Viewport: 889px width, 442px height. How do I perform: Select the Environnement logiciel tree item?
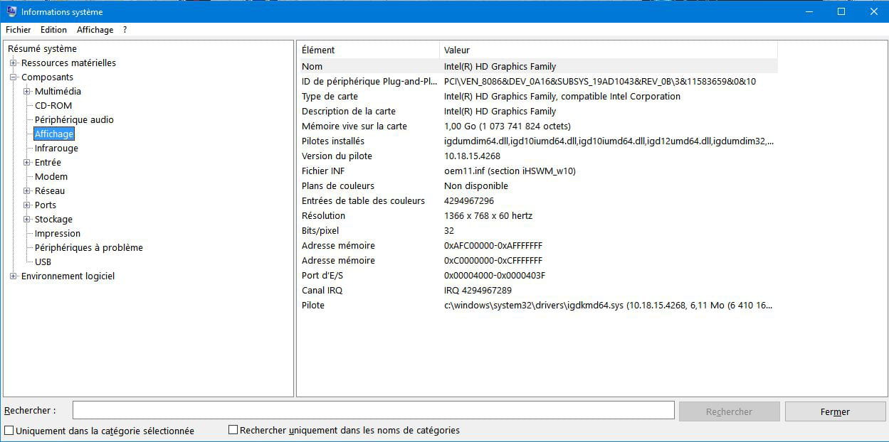tap(68, 276)
